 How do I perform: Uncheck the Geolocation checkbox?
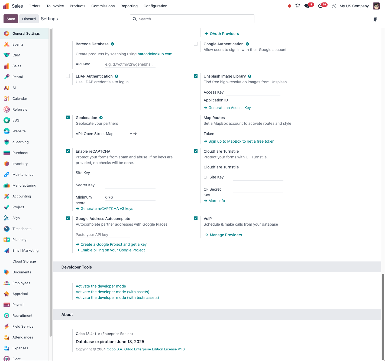click(x=68, y=117)
